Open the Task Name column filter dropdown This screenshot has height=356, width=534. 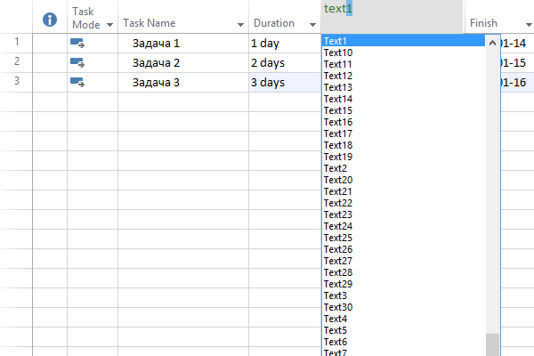(240, 25)
